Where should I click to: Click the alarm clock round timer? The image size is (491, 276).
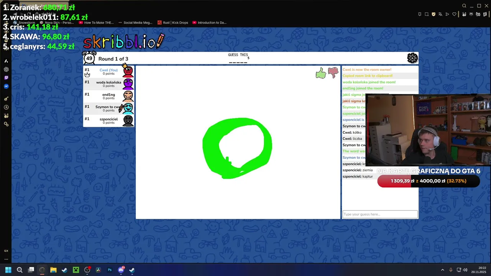coord(89,58)
